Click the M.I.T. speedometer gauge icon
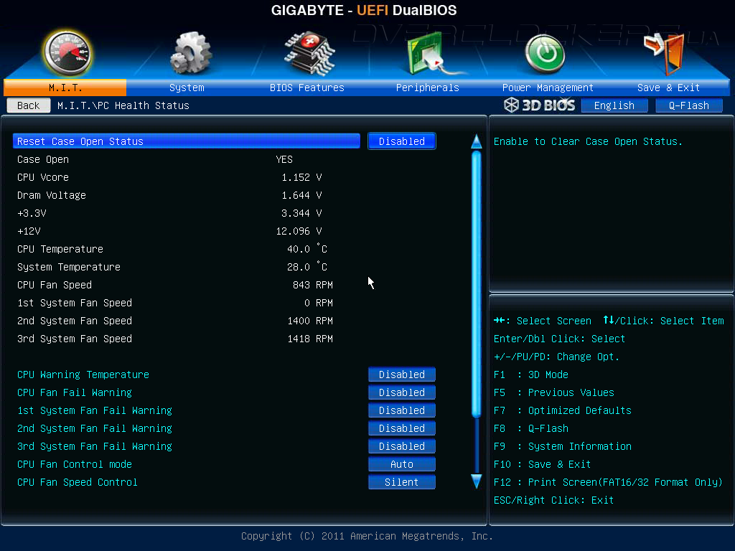Viewport: 735px width, 551px height. pyautogui.click(x=67, y=53)
